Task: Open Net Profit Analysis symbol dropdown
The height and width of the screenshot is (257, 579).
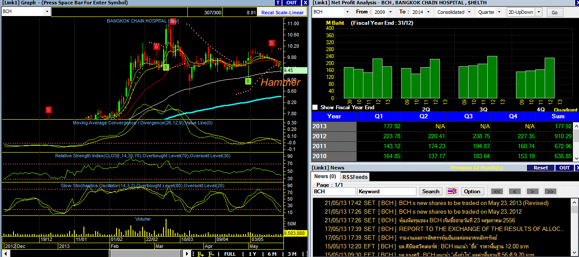Action: click(x=347, y=12)
